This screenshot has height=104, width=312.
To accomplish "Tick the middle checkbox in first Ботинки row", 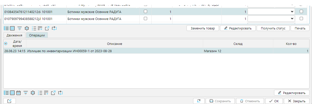I will (x=145, y=11).
